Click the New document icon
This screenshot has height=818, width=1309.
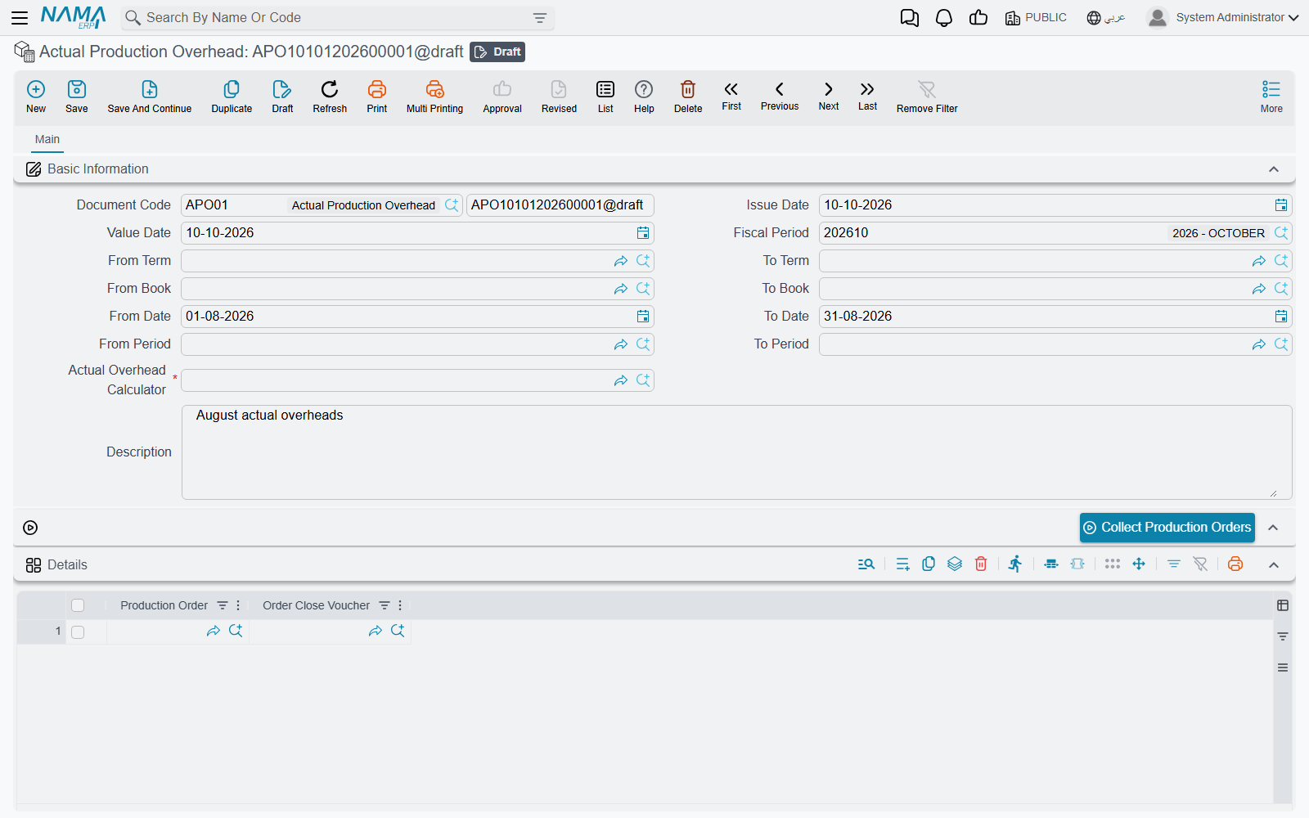(x=36, y=89)
